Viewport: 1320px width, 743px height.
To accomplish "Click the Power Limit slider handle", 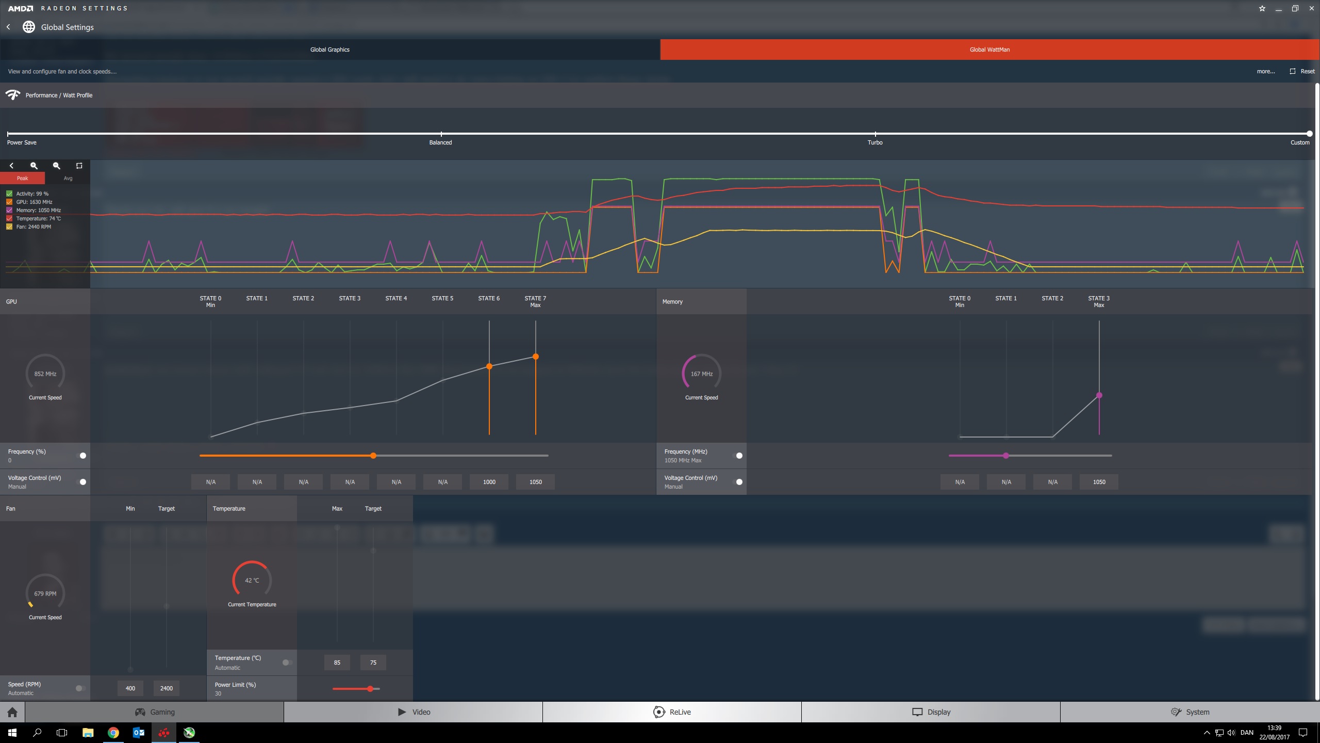I will [370, 689].
